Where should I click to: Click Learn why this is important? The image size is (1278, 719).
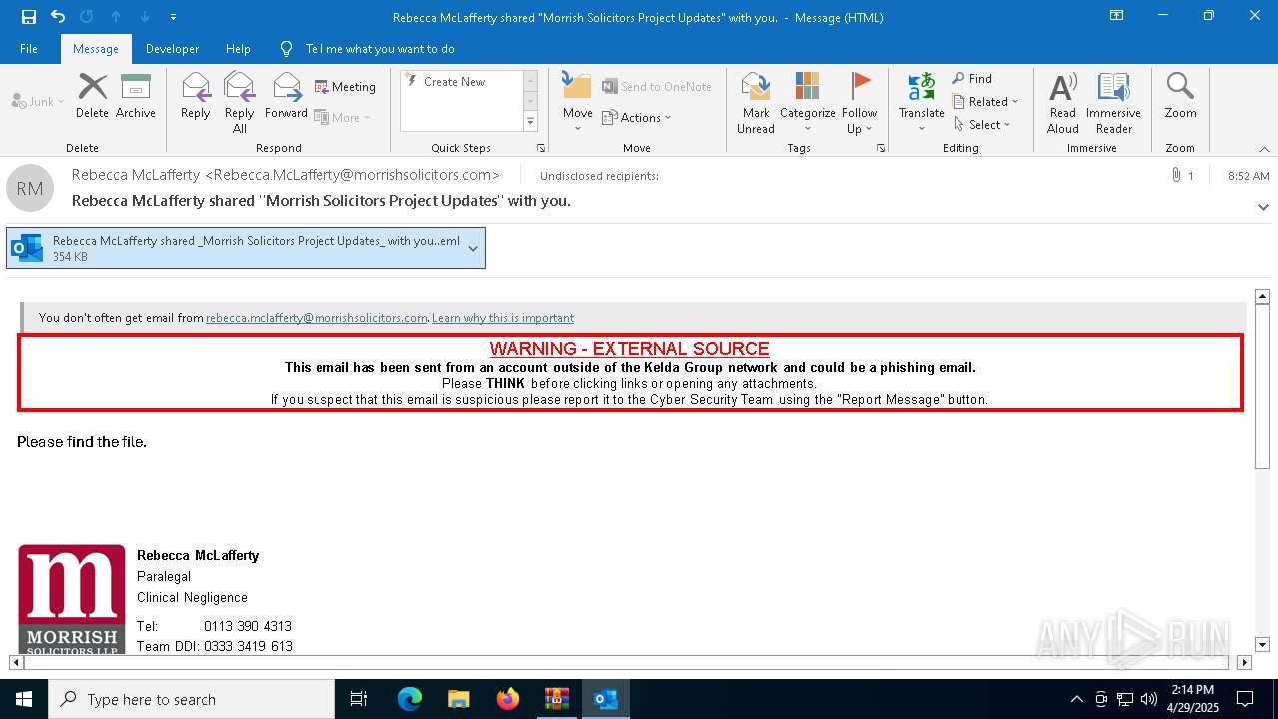pyautogui.click(x=503, y=318)
